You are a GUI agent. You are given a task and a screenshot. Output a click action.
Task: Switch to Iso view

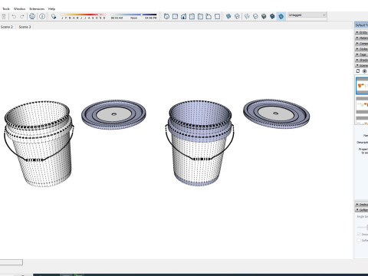coord(166,17)
